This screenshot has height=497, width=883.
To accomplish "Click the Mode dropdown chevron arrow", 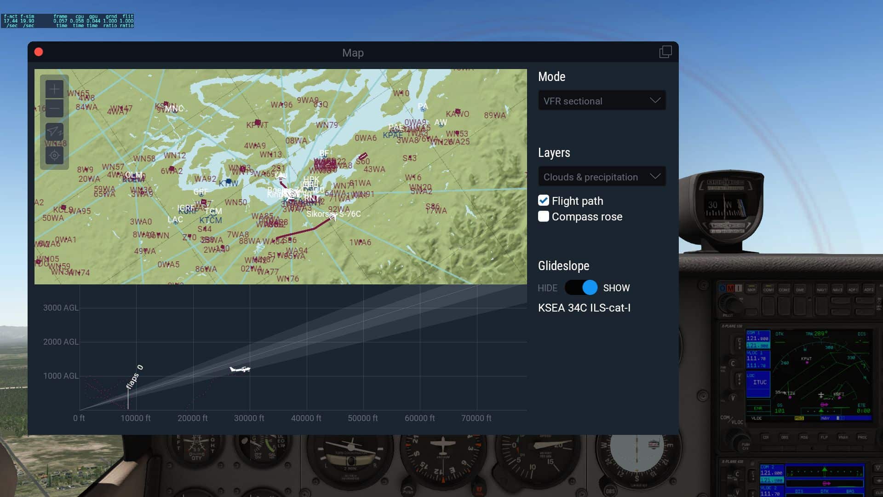I will [655, 100].
